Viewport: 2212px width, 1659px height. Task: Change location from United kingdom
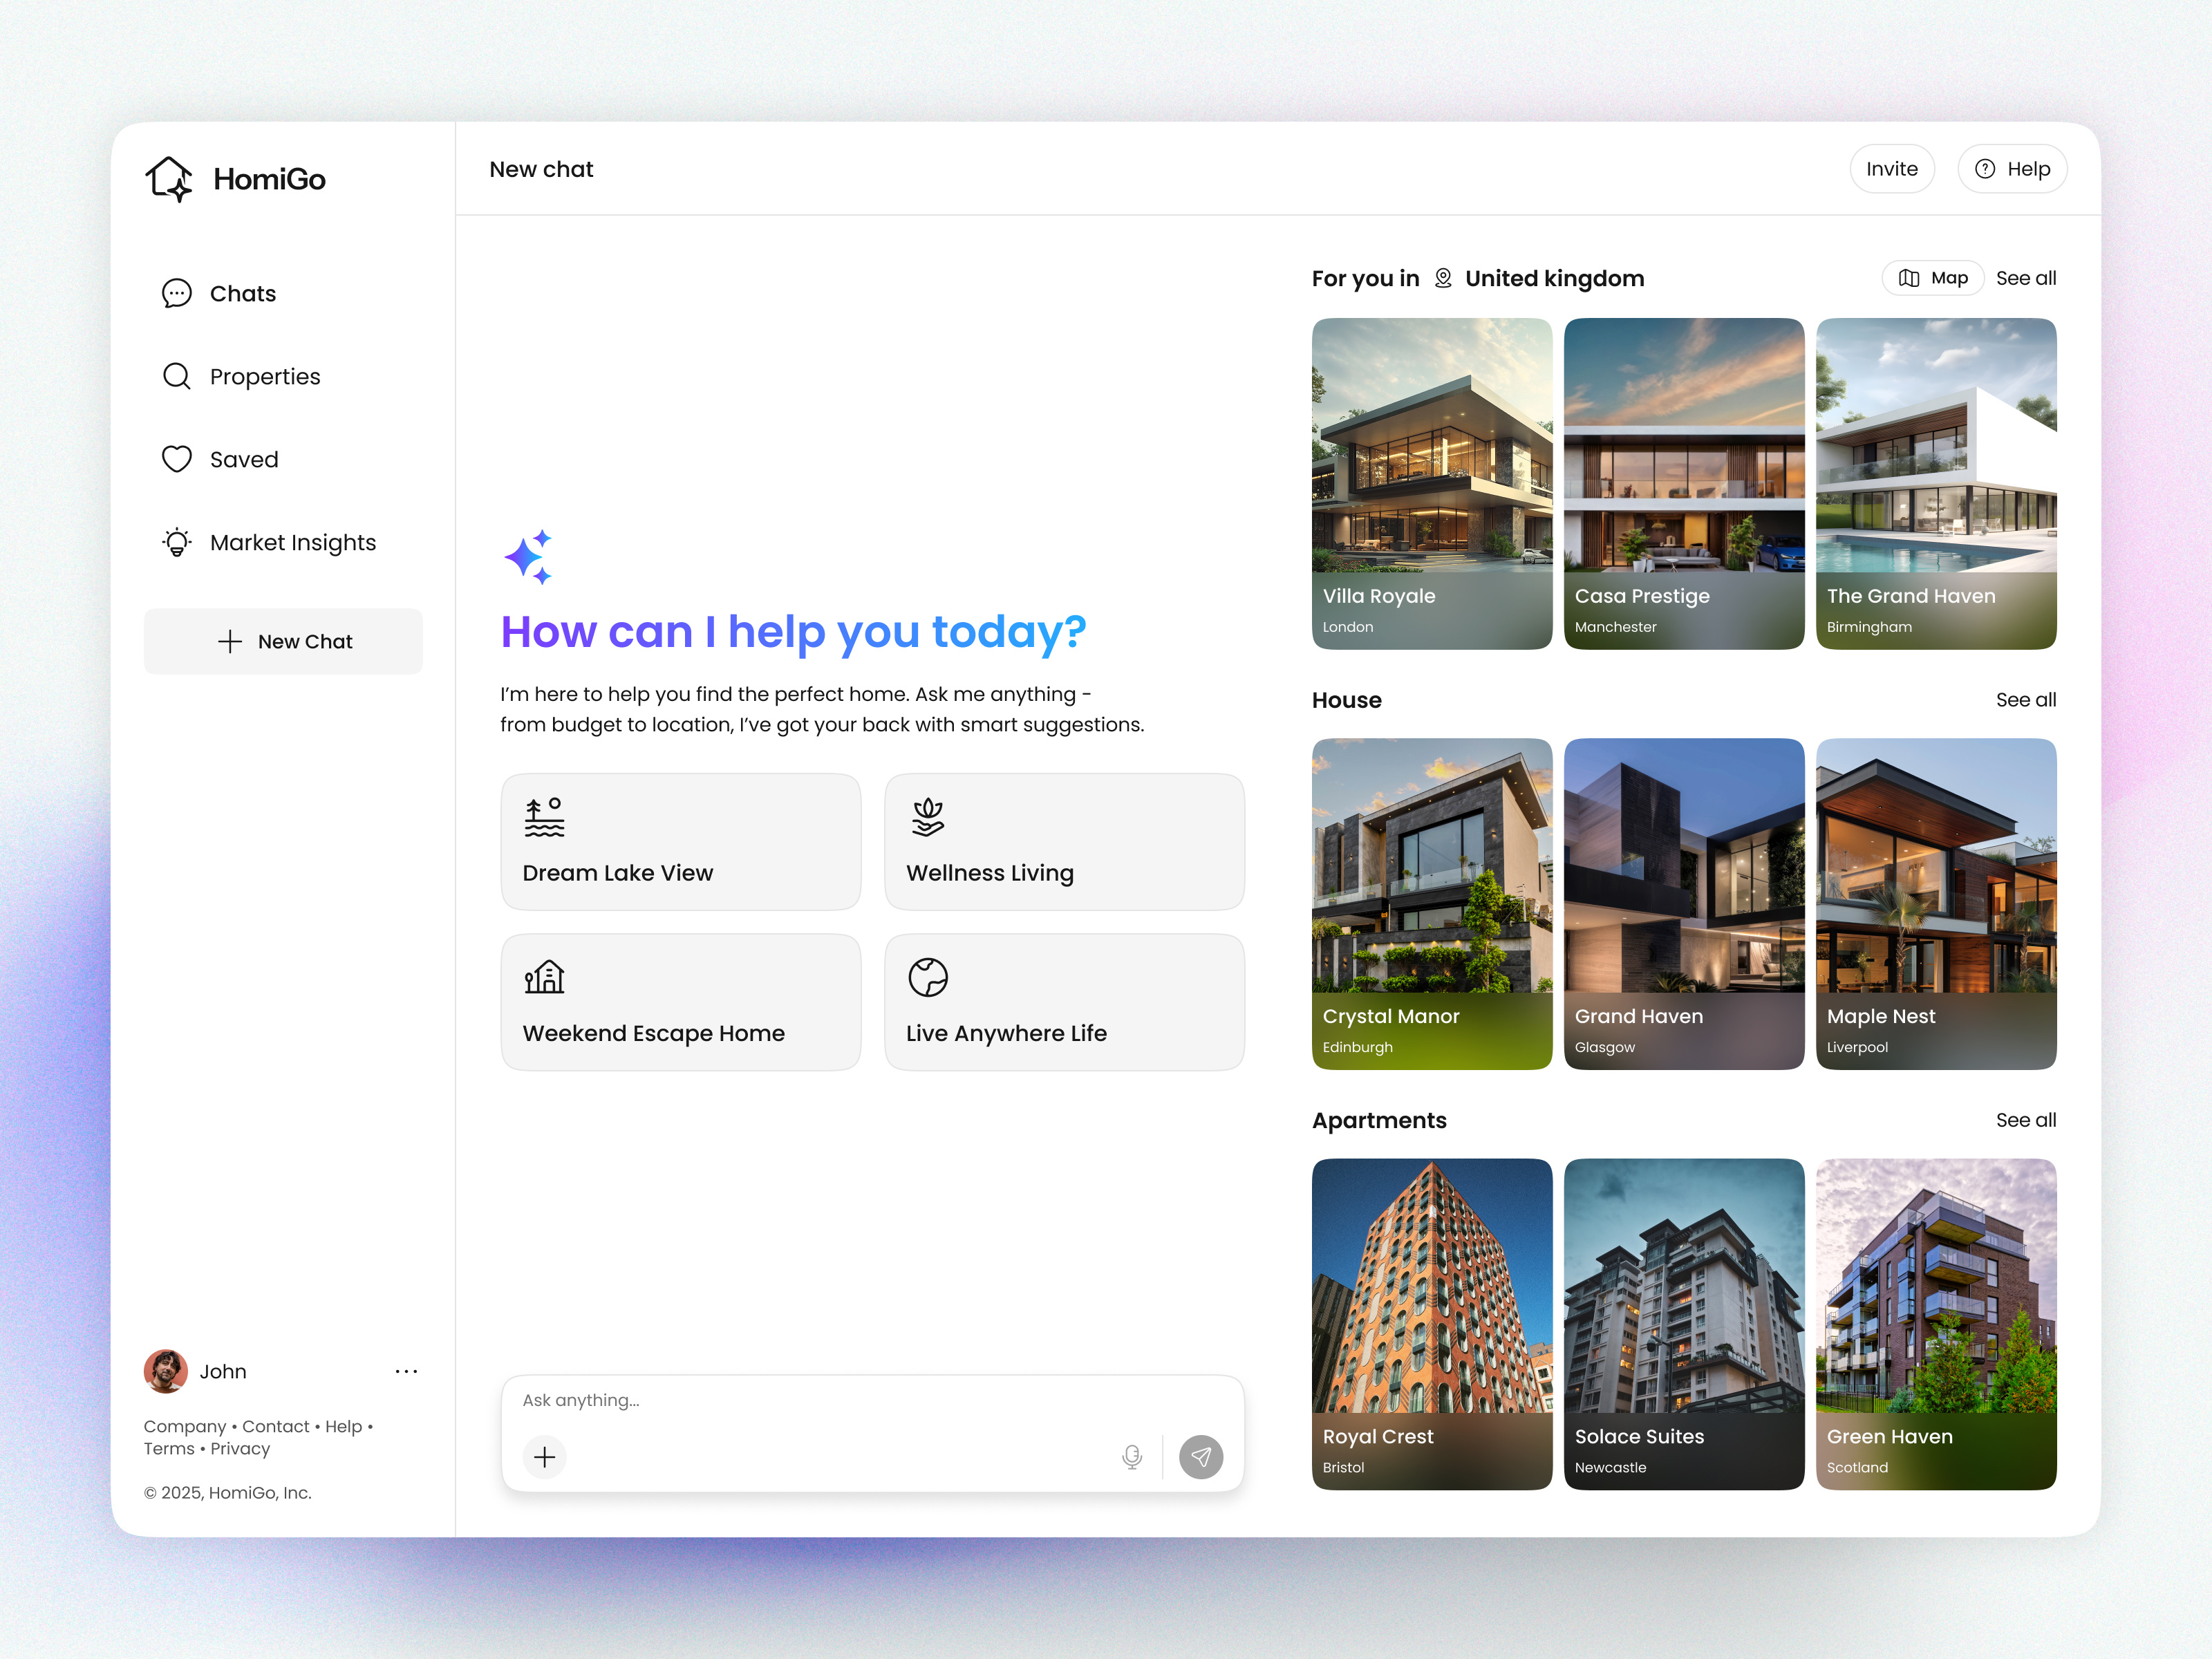pos(1554,278)
